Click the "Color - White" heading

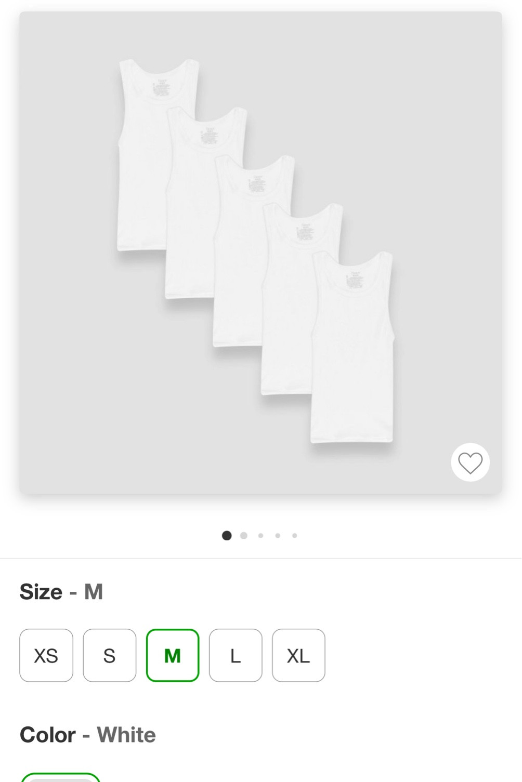click(88, 735)
